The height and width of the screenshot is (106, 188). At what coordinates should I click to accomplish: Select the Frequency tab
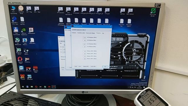pos(98,33)
